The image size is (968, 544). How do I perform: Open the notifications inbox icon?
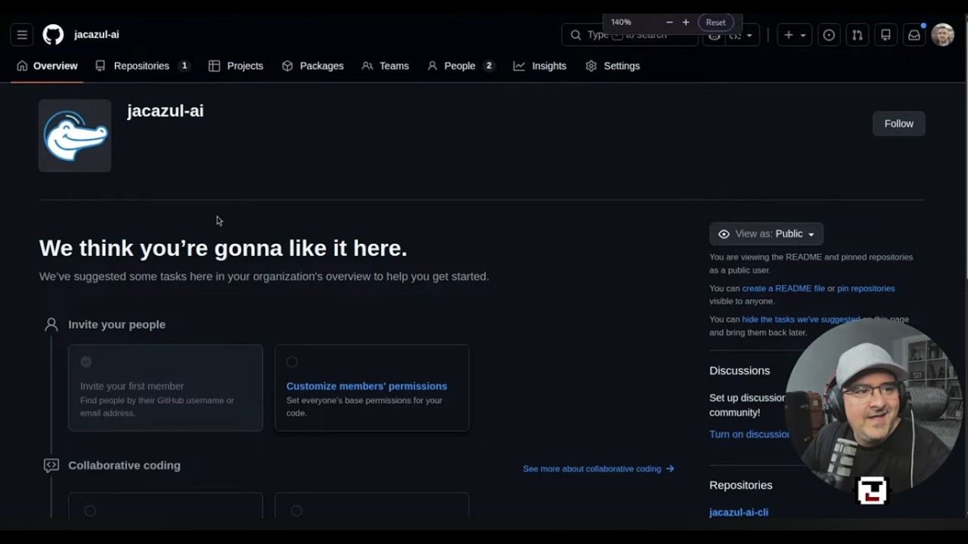pyautogui.click(x=914, y=35)
